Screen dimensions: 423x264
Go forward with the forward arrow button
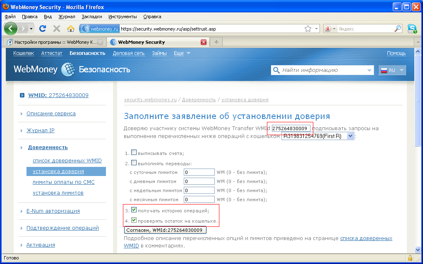(x=23, y=29)
